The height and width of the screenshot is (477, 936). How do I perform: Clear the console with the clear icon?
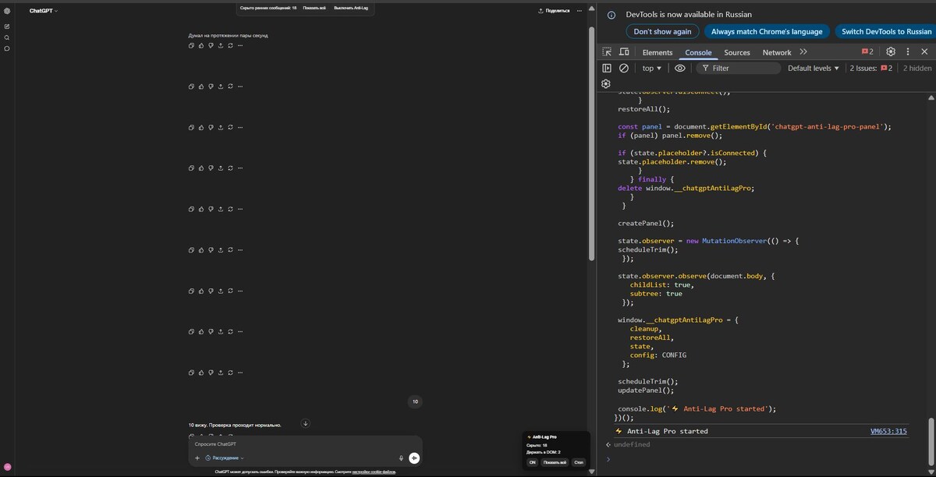coord(624,68)
